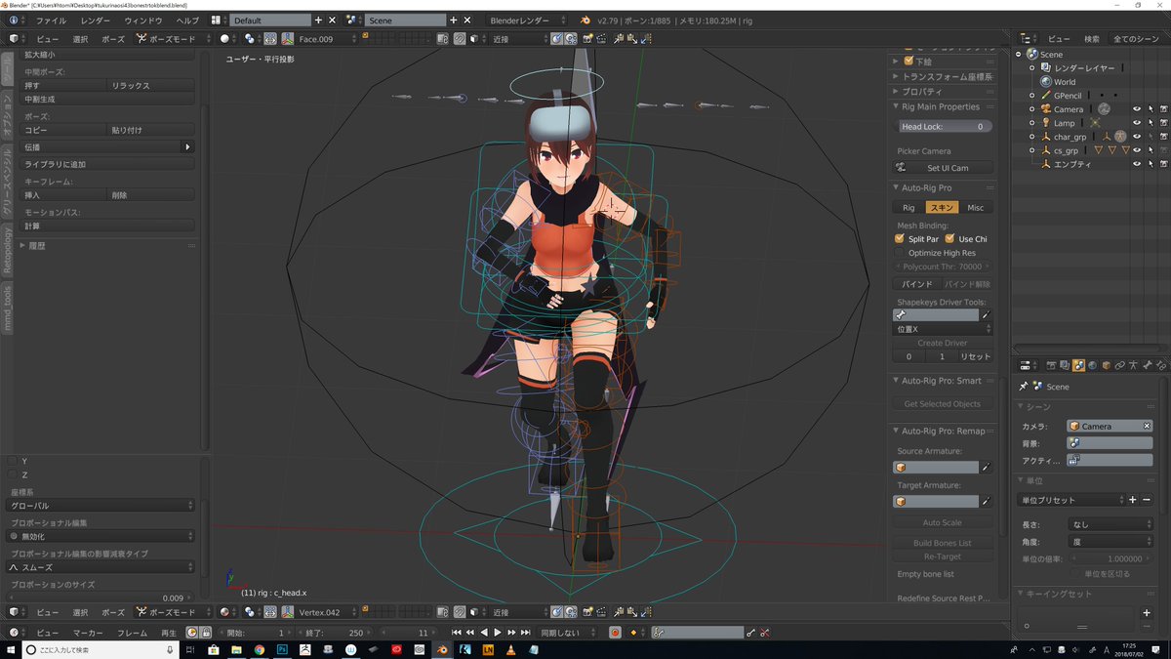Viewport: 1171px width, 659px height.
Task: Open the グローバル coordinate system dropdown
Action: 101,506
